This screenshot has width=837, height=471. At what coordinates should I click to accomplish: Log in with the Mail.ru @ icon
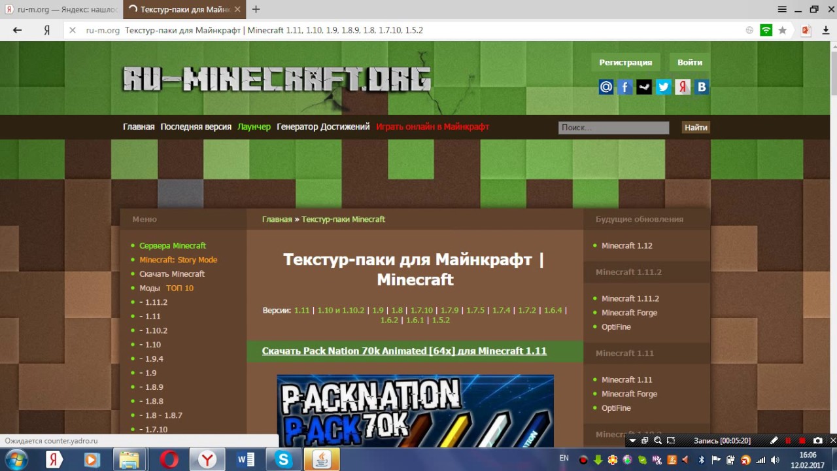point(606,87)
